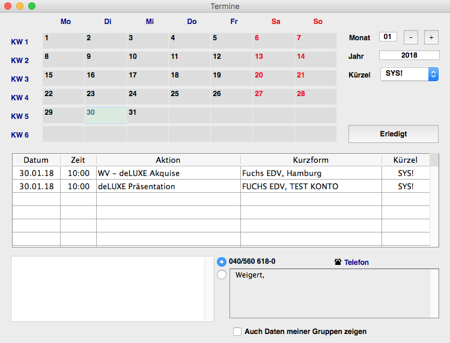
Task: Click the Telefon phone icon
Action: (x=338, y=262)
